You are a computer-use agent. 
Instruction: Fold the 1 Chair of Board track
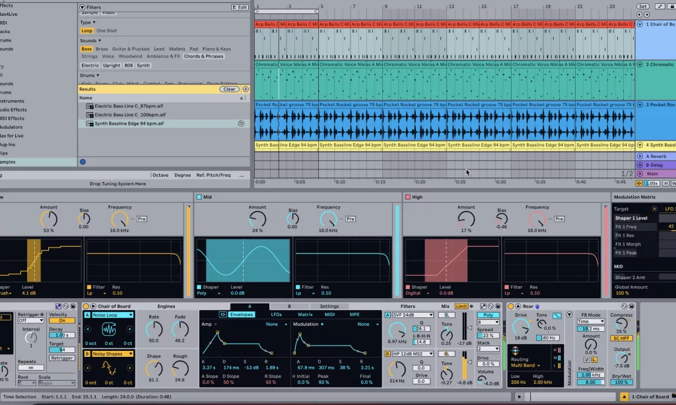tap(640, 24)
